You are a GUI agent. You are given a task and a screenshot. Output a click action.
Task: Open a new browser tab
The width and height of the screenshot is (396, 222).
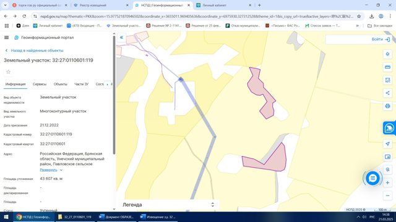259,6
